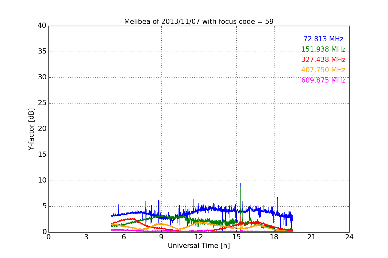388x258 pixels.
Task: Click the y-axis tick label 35
Action: pyautogui.click(x=42, y=52)
